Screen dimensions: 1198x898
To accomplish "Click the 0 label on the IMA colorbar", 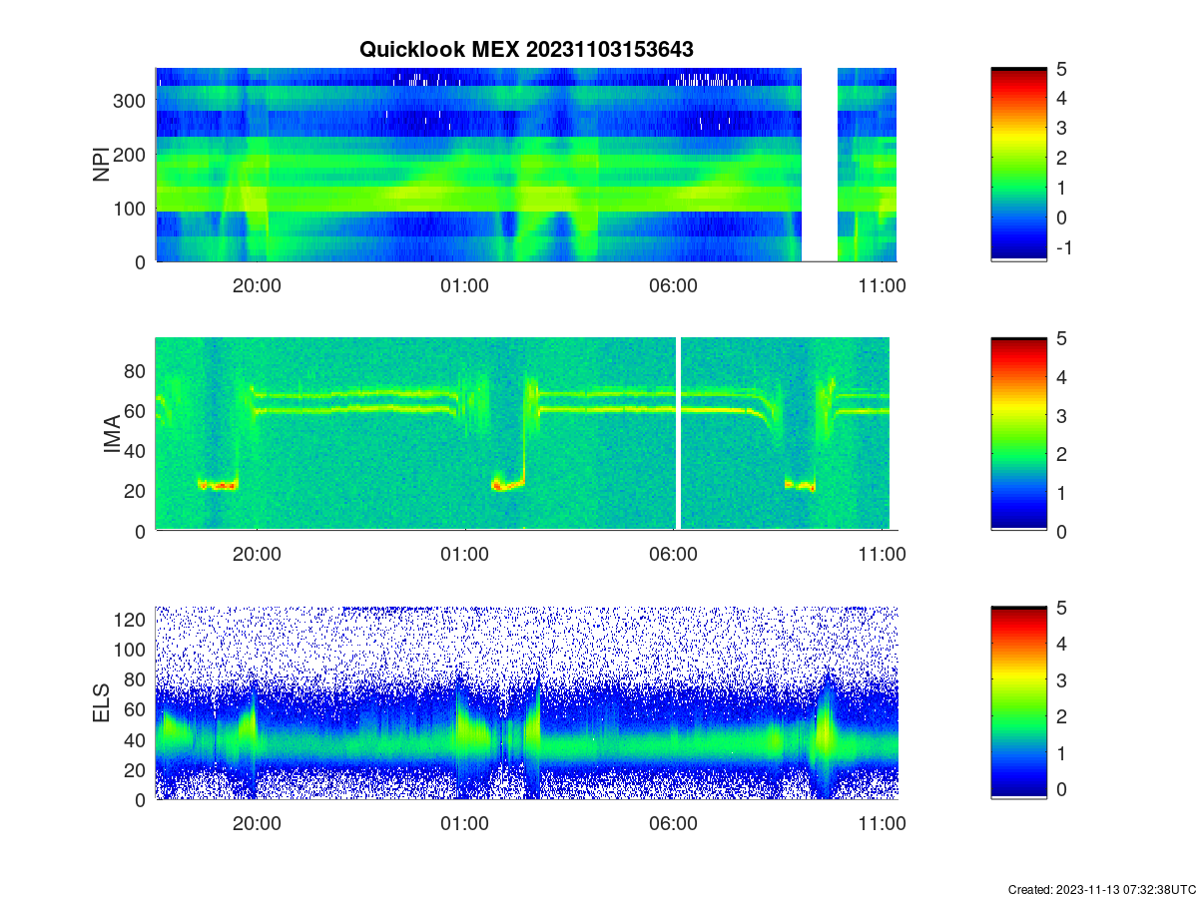I will point(1061,531).
